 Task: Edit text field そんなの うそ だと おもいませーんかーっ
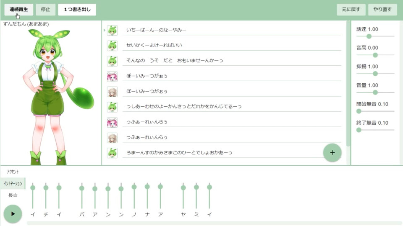(232, 60)
